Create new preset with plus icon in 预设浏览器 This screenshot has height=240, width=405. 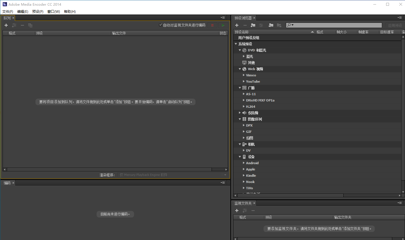pyautogui.click(x=237, y=25)
